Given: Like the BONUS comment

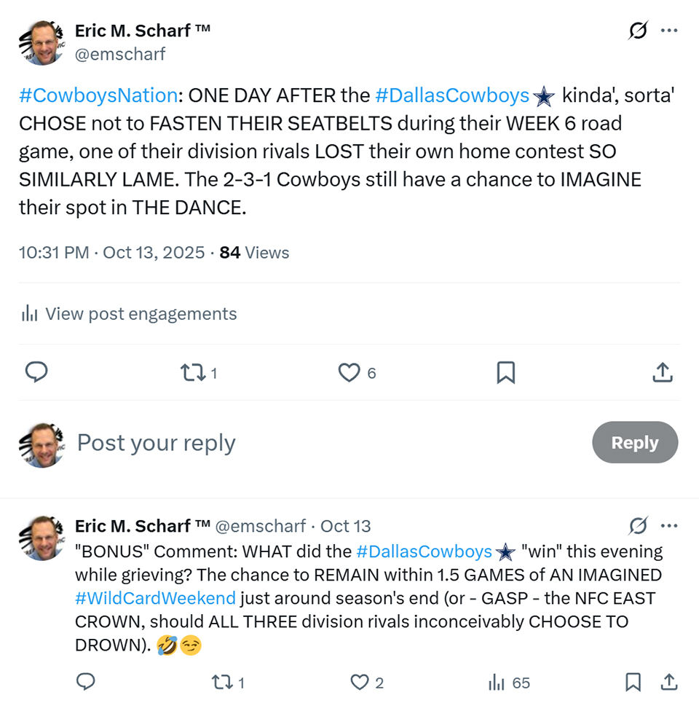Looking at the screenshot, I should click(360, 682).
